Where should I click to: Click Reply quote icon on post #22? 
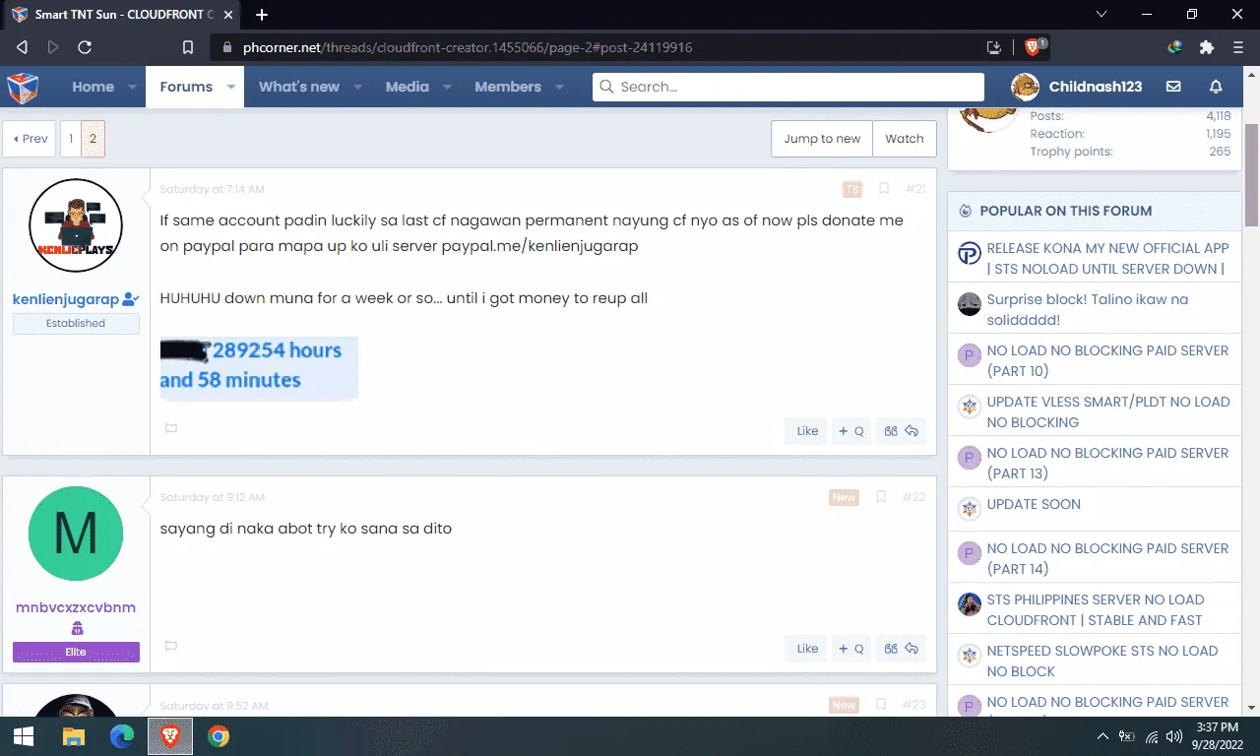click(901, 649)
